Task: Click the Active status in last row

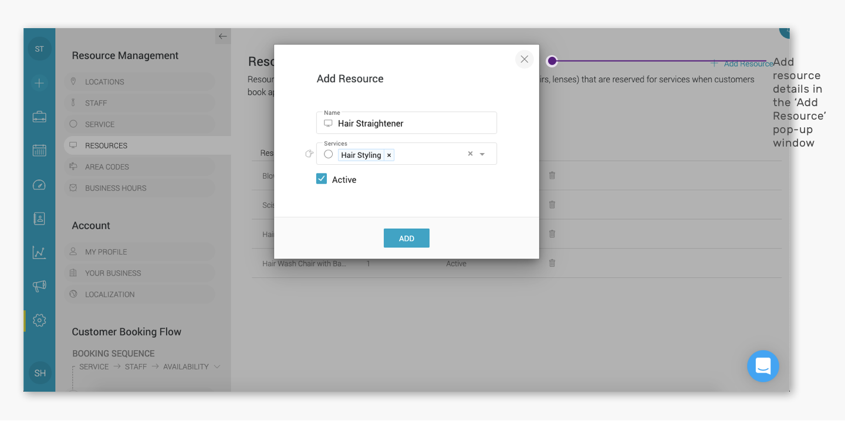Action: click(456, 264)
